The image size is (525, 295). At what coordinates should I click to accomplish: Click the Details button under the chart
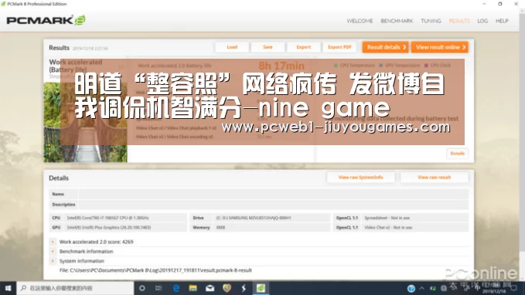pos(458,154)
